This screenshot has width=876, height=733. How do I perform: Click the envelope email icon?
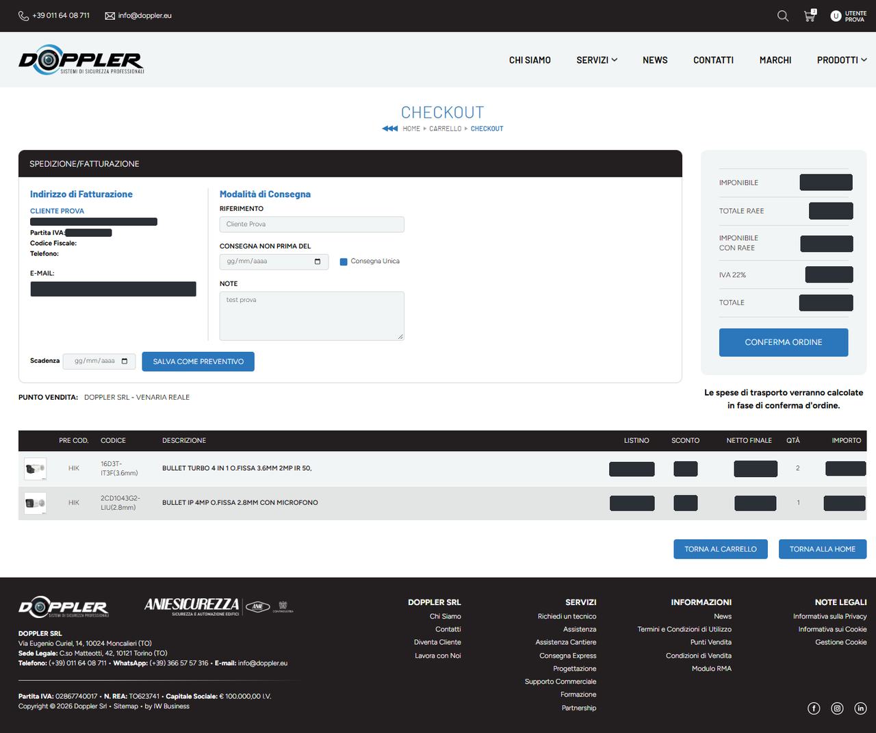[109, 16]
